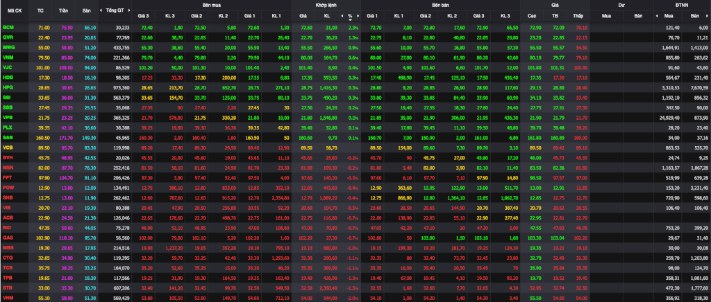Click MWG total value 433,755
This screenshot has height=302, width=711.
coord(121,48)
